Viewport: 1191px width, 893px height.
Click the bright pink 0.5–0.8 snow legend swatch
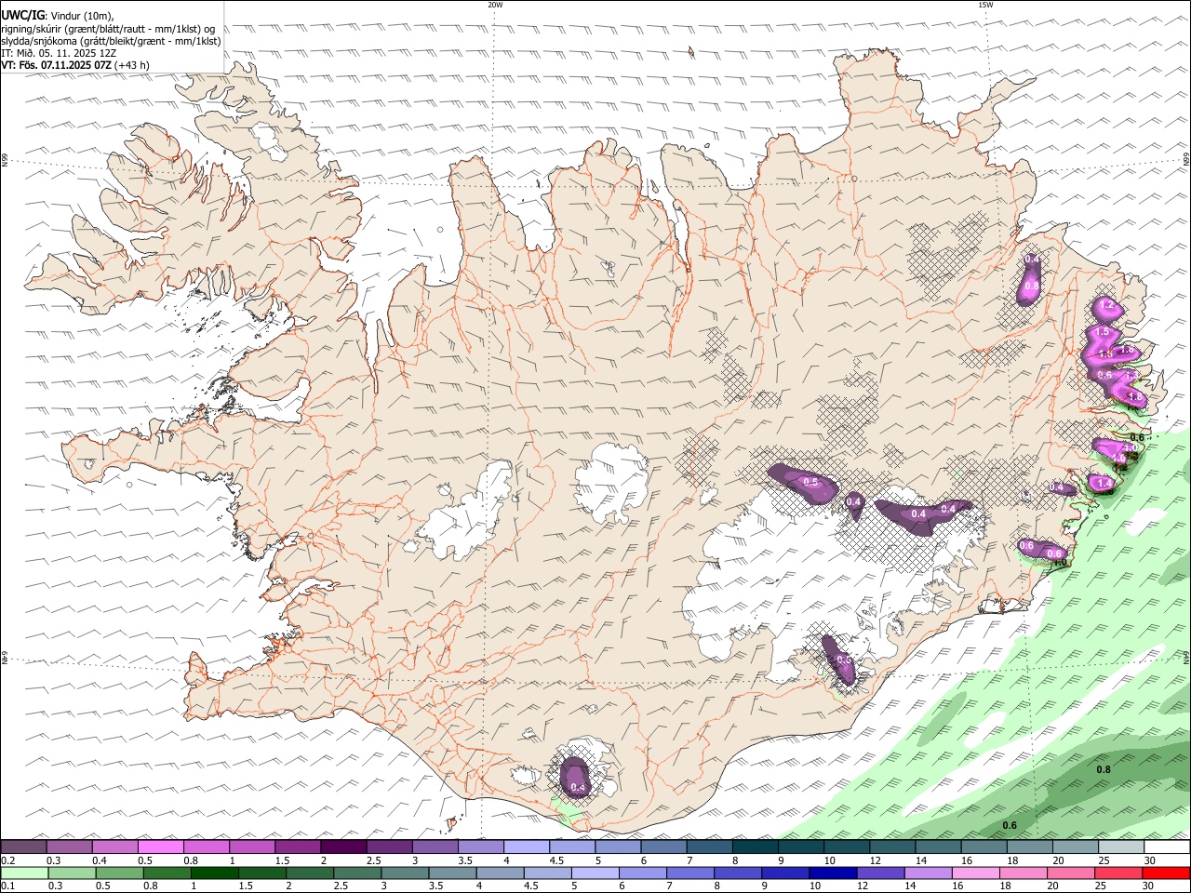tap(160, 847)
